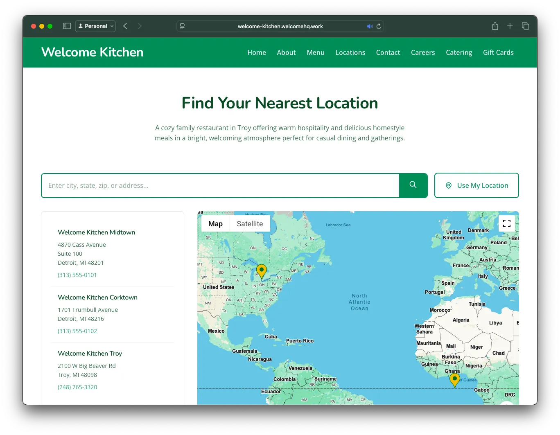The image size is (560, 435).
Task: Mute the tab audio speaker icon
Action: [370, 26]
